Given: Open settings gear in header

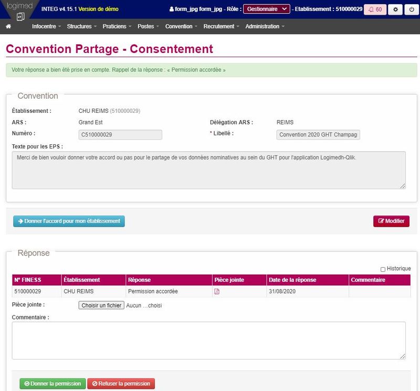Looking at the screenshot, I should coord(395,9).
